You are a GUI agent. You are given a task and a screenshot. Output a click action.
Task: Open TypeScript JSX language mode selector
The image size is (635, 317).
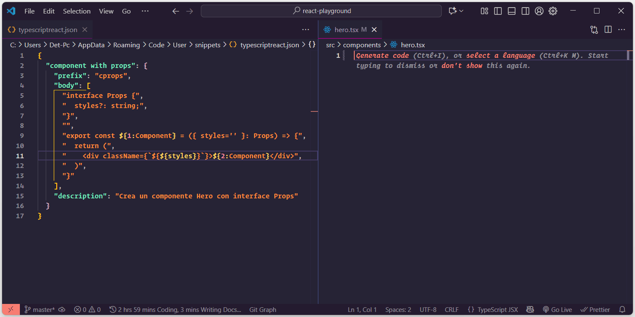(493, 310)
